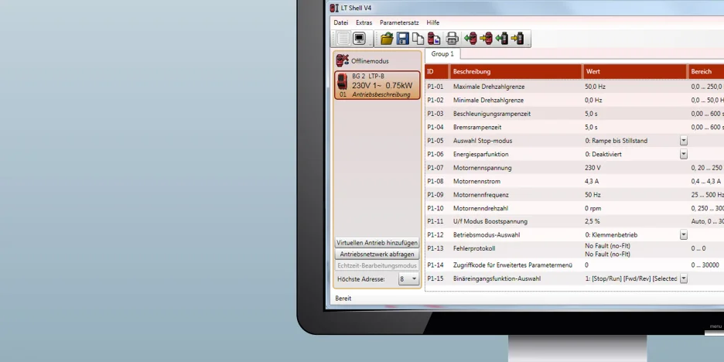This screenshot has width=724, height=362.
Task: Click the P1-05 parameter ID
Action: [435, 141]
